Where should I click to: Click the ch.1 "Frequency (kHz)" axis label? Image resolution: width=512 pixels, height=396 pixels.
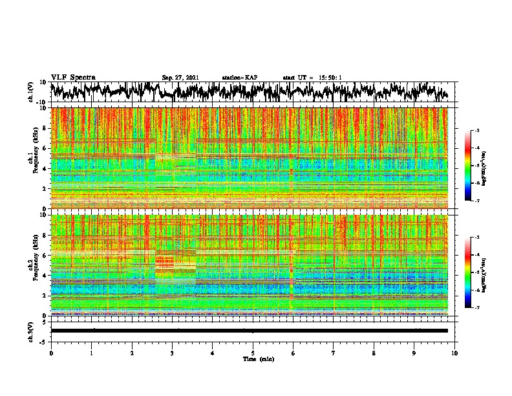point(36,151)
